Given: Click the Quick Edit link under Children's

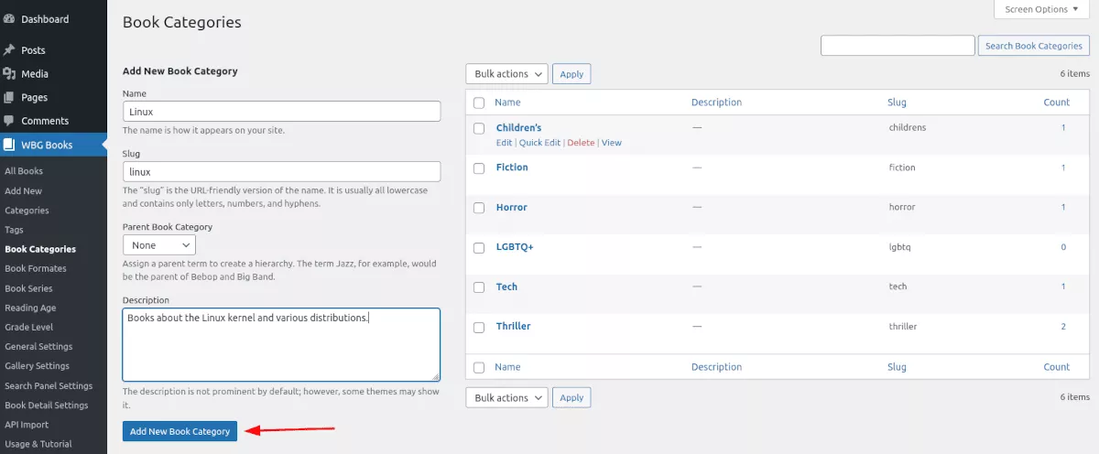Looking at the screenshot, I should 539,143.
